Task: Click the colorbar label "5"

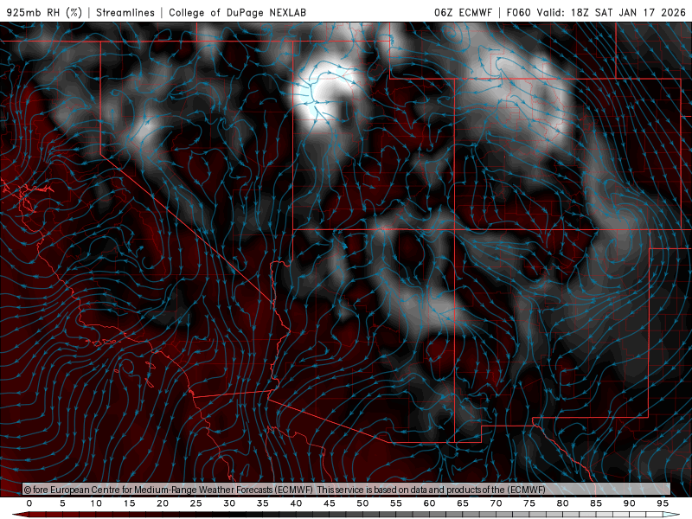Action: (x=62, y=503)
